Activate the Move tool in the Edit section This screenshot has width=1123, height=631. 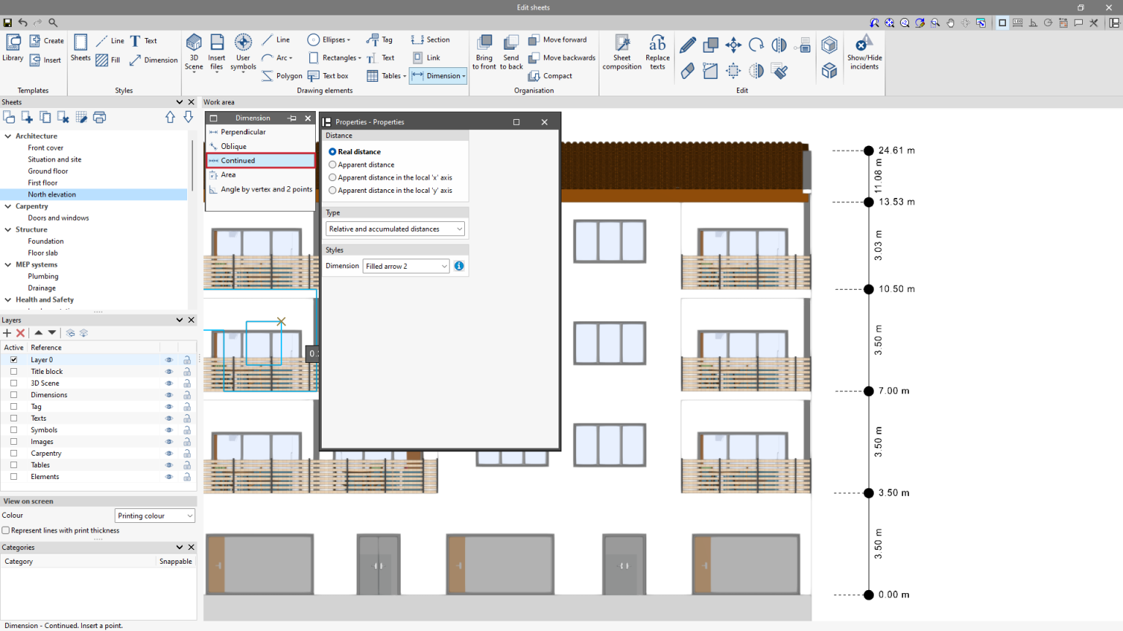733,45
